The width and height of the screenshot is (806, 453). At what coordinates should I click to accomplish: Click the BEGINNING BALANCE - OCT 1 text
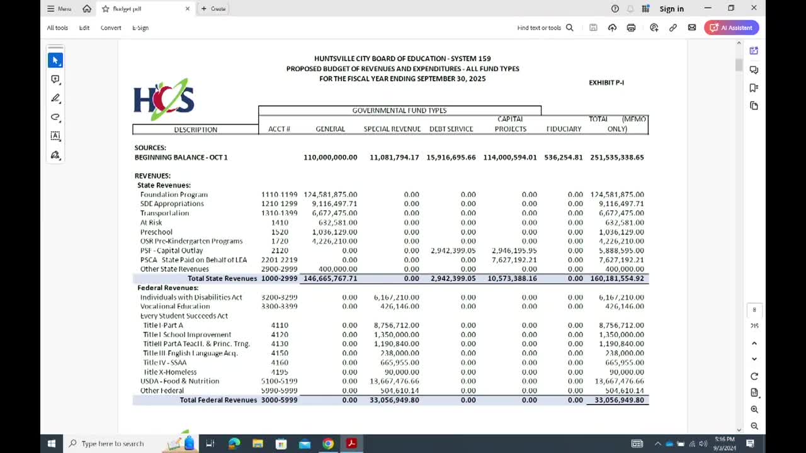(x=181, y=157)
